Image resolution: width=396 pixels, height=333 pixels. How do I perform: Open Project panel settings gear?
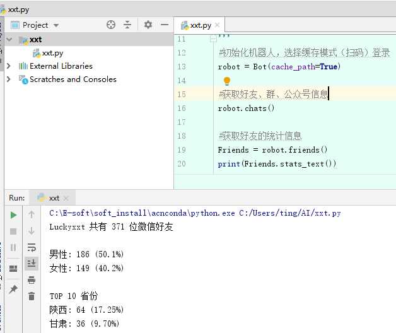pos(148,25)
